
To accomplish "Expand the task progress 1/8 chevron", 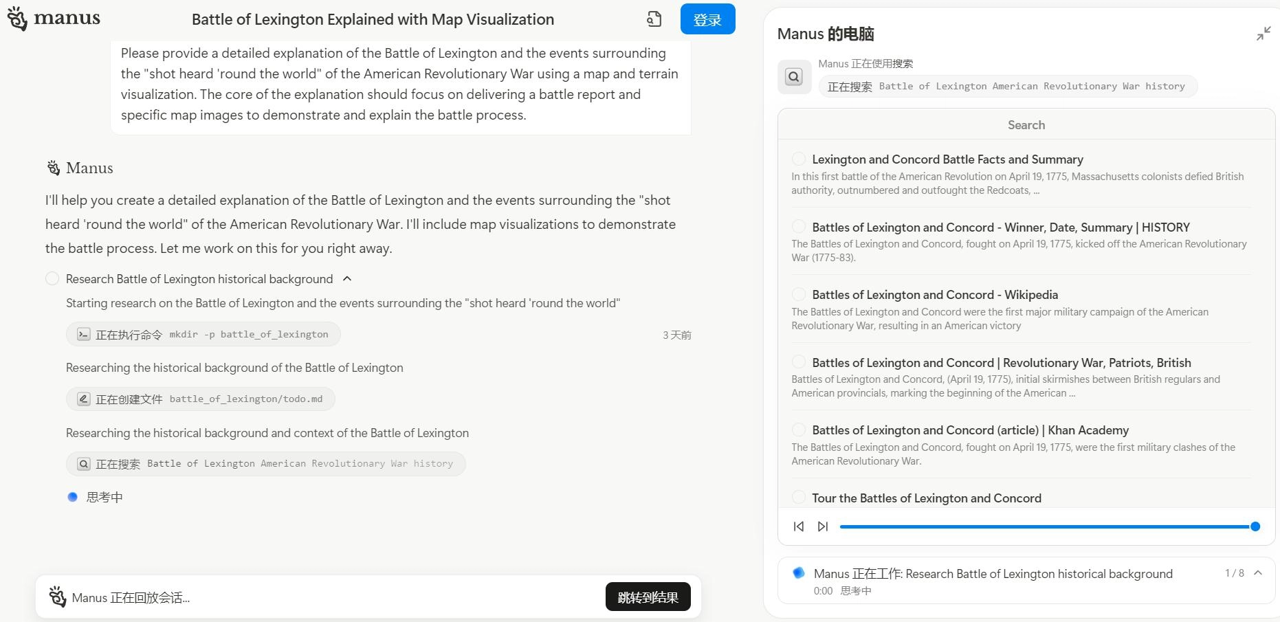I will (x=1258, y=573).
